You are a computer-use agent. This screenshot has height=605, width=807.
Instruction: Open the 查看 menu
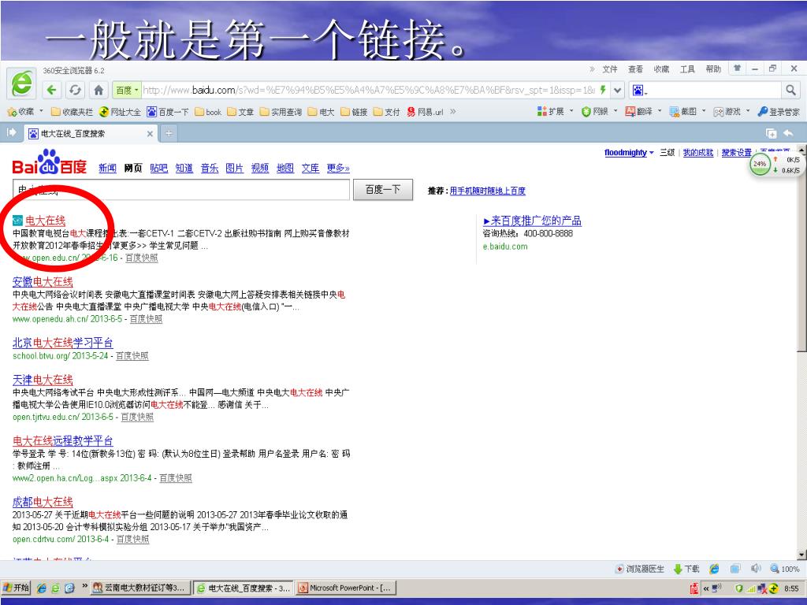[x=636, y=69]
